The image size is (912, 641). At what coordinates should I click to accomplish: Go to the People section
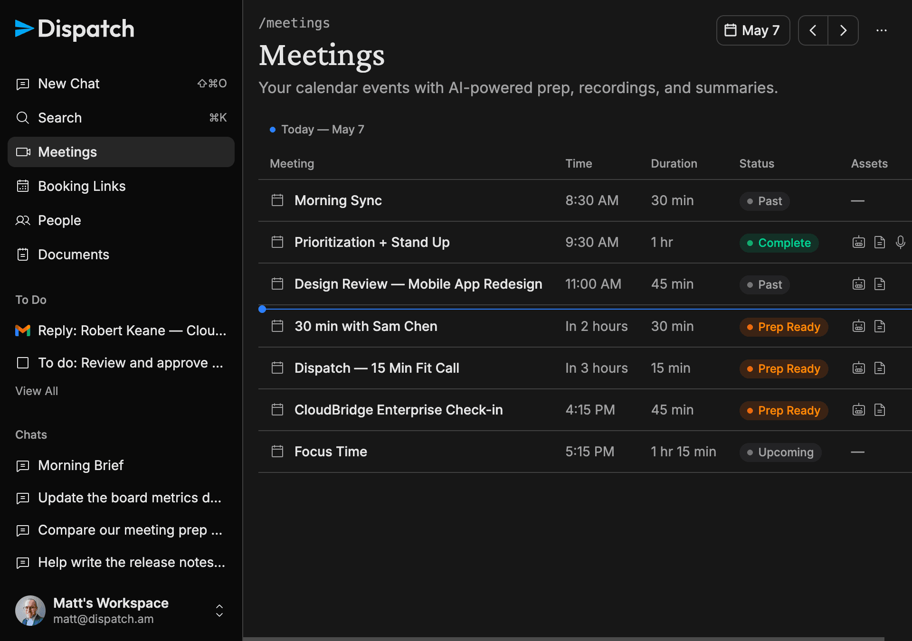pyautogui.click(x=121, y=220)
